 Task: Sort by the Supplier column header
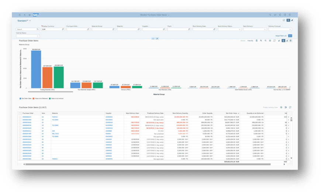[x=108, y=113]
